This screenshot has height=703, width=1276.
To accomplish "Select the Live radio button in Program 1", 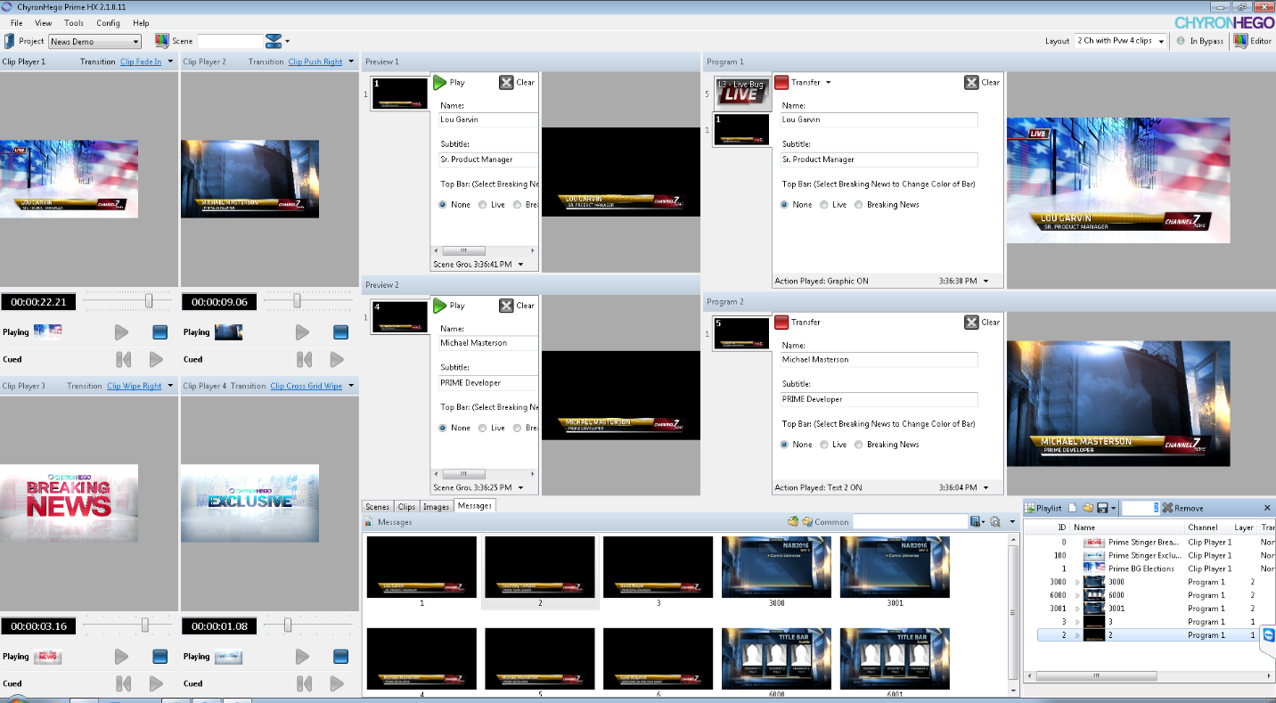I will [x=824, y=205].
